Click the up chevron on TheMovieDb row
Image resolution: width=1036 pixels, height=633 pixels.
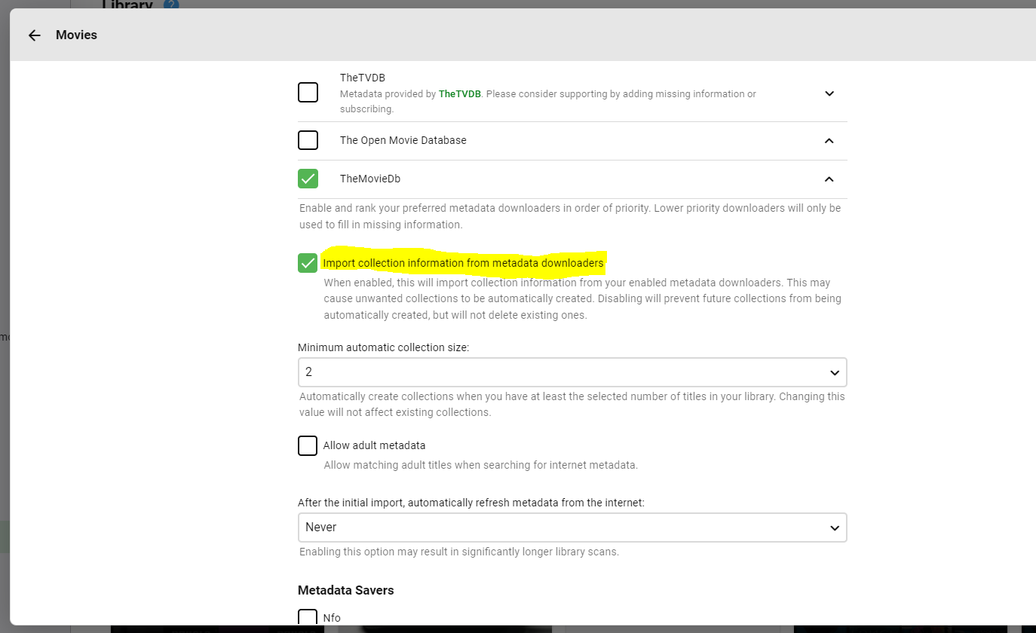pos(829,179)
